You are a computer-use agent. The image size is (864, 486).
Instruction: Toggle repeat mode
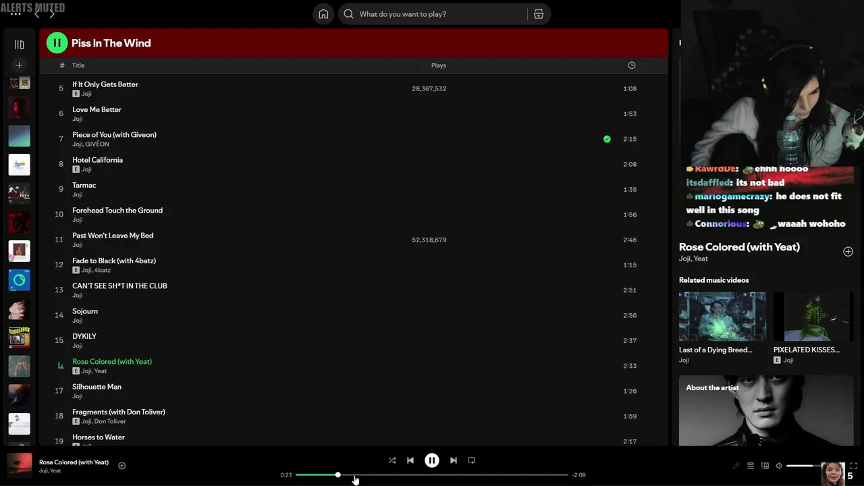click(472, 460)
